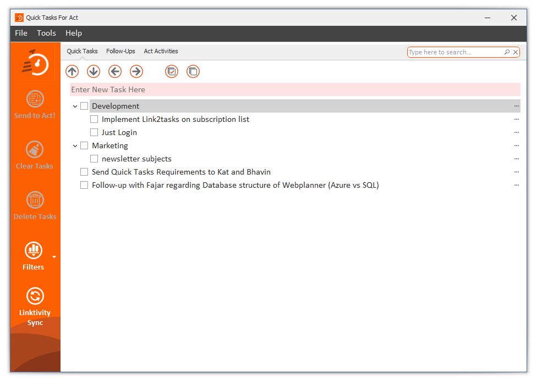Click the move task down arrow icon
This screenshot has height=381, width=537.
coord(94,71)
